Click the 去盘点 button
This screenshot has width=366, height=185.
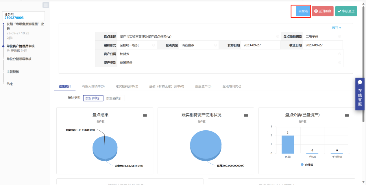pyautogui.click(x=303, y=11)
